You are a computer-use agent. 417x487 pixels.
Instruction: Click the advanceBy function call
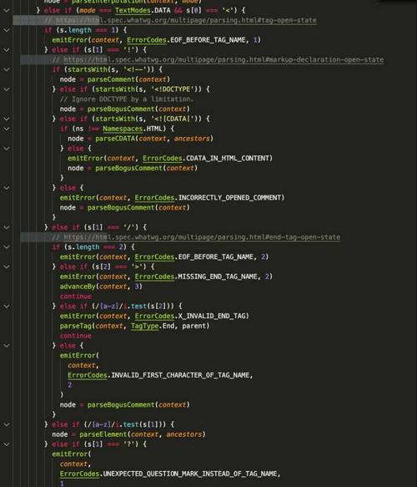coord(78,287)
